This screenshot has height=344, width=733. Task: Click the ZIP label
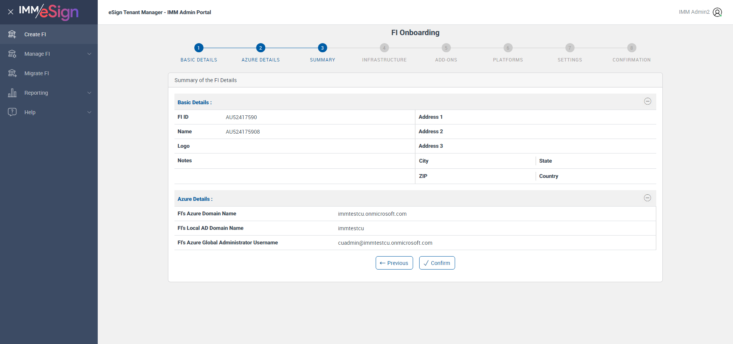(423, 176)
